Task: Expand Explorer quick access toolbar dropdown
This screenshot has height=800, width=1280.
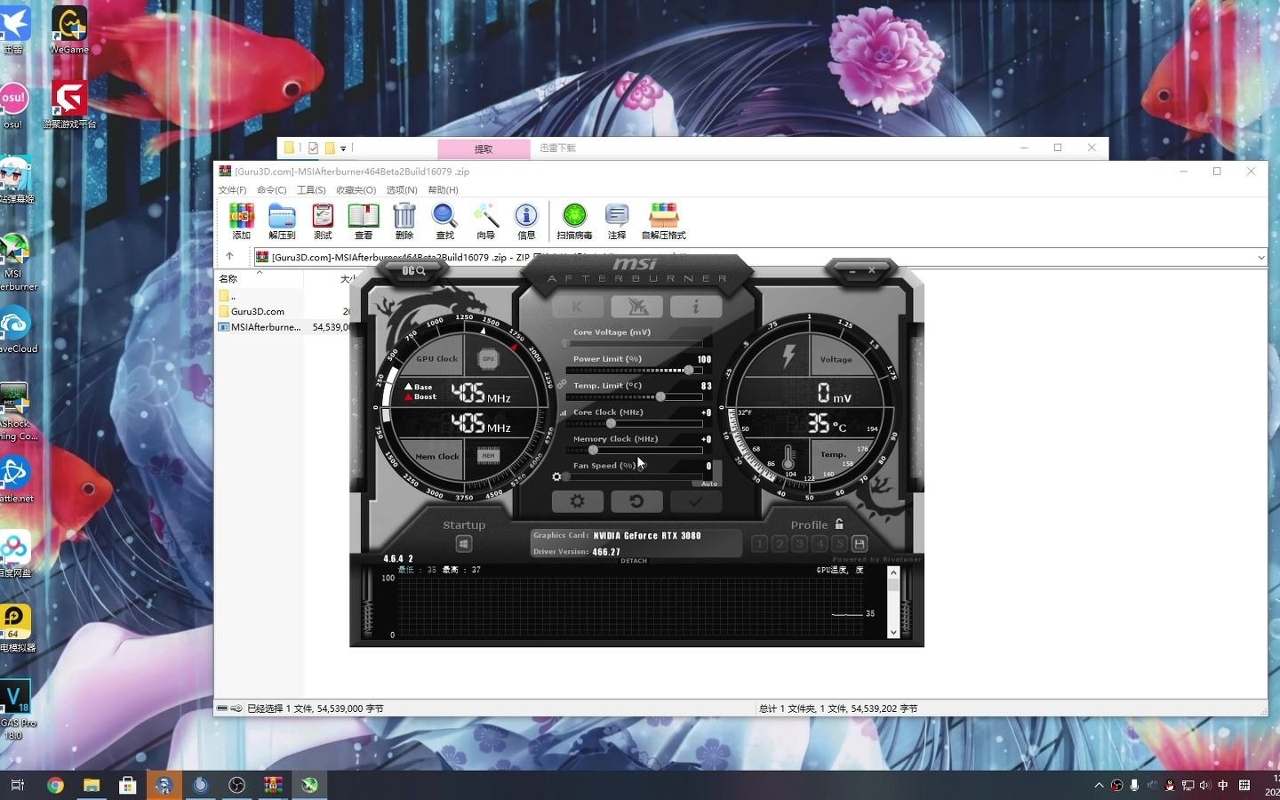Action: click(x=343, y=148)
